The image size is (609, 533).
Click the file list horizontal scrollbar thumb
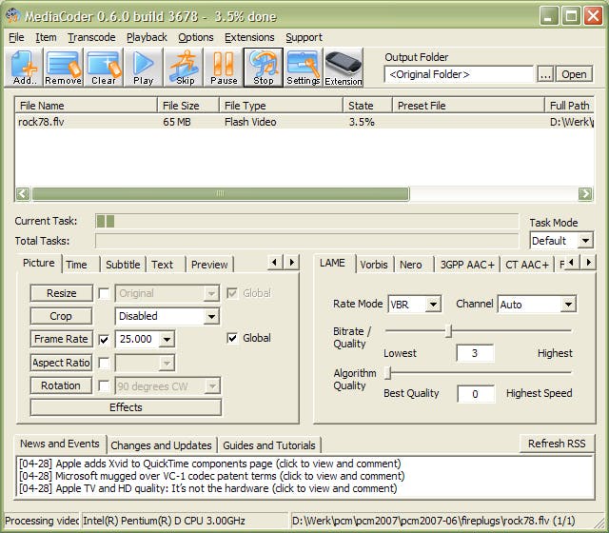click(x=221, y=193)
